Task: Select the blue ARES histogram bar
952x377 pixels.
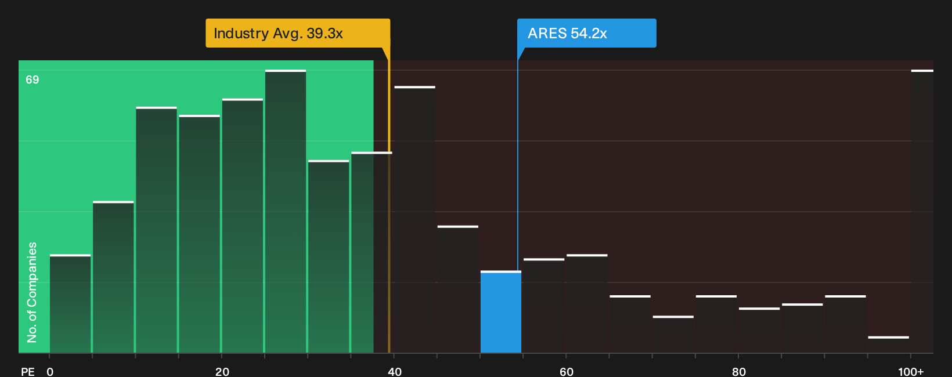Action: pyautogui.click(x=501, y=312)
